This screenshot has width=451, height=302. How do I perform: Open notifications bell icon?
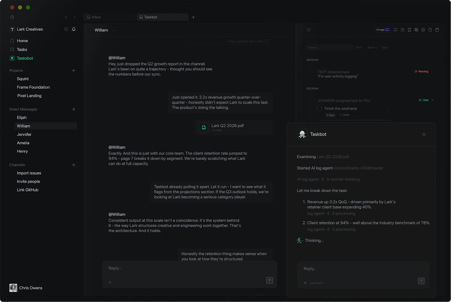74,29
